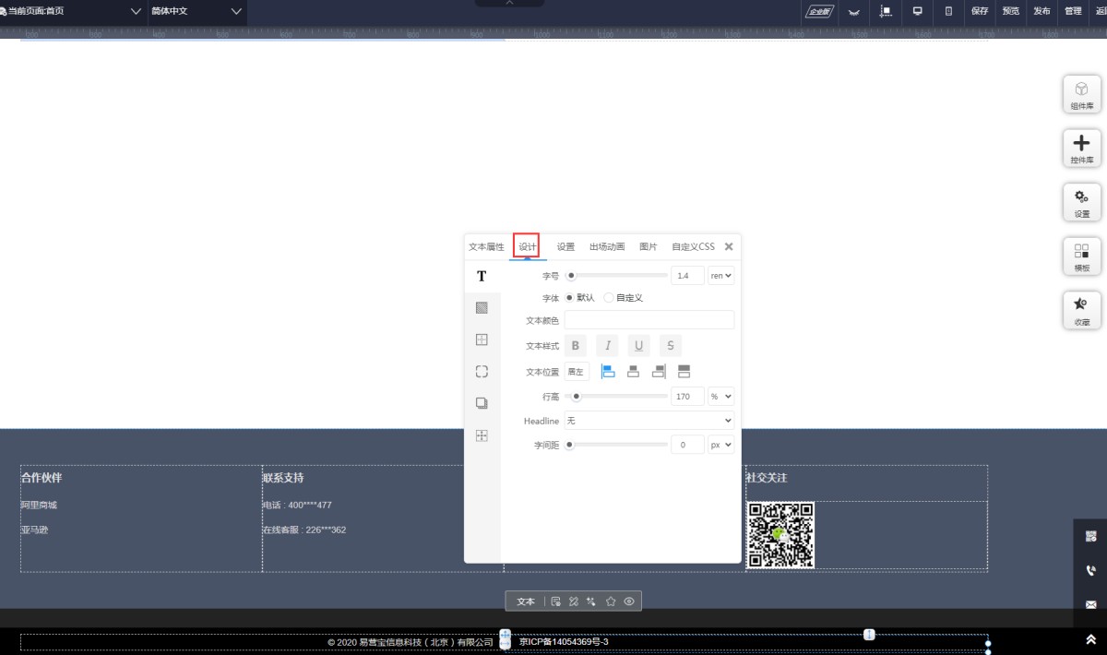Apply bold text style

(576, 346)
